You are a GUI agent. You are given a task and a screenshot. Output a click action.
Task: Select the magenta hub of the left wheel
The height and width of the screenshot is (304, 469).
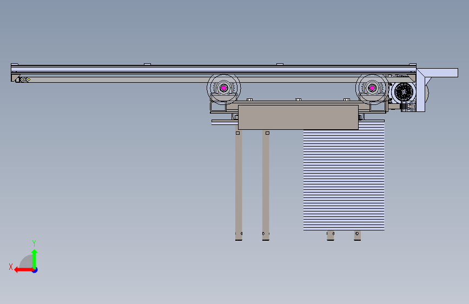[x=224, y=88]
